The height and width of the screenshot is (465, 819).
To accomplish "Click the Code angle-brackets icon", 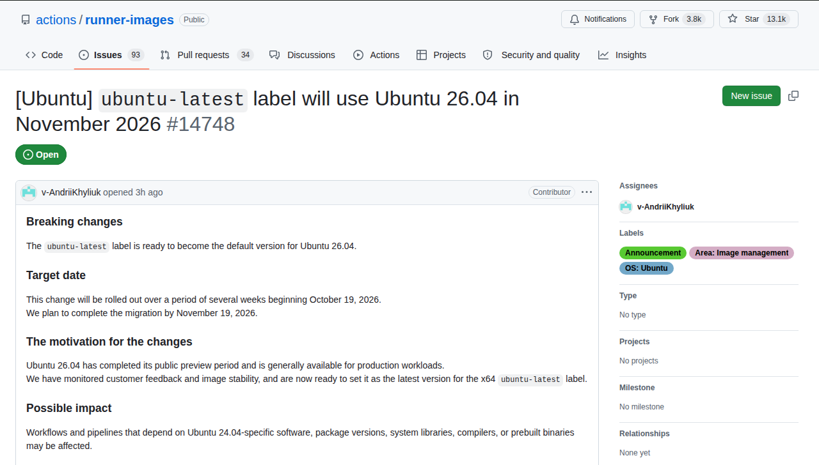I will (31, 55).
